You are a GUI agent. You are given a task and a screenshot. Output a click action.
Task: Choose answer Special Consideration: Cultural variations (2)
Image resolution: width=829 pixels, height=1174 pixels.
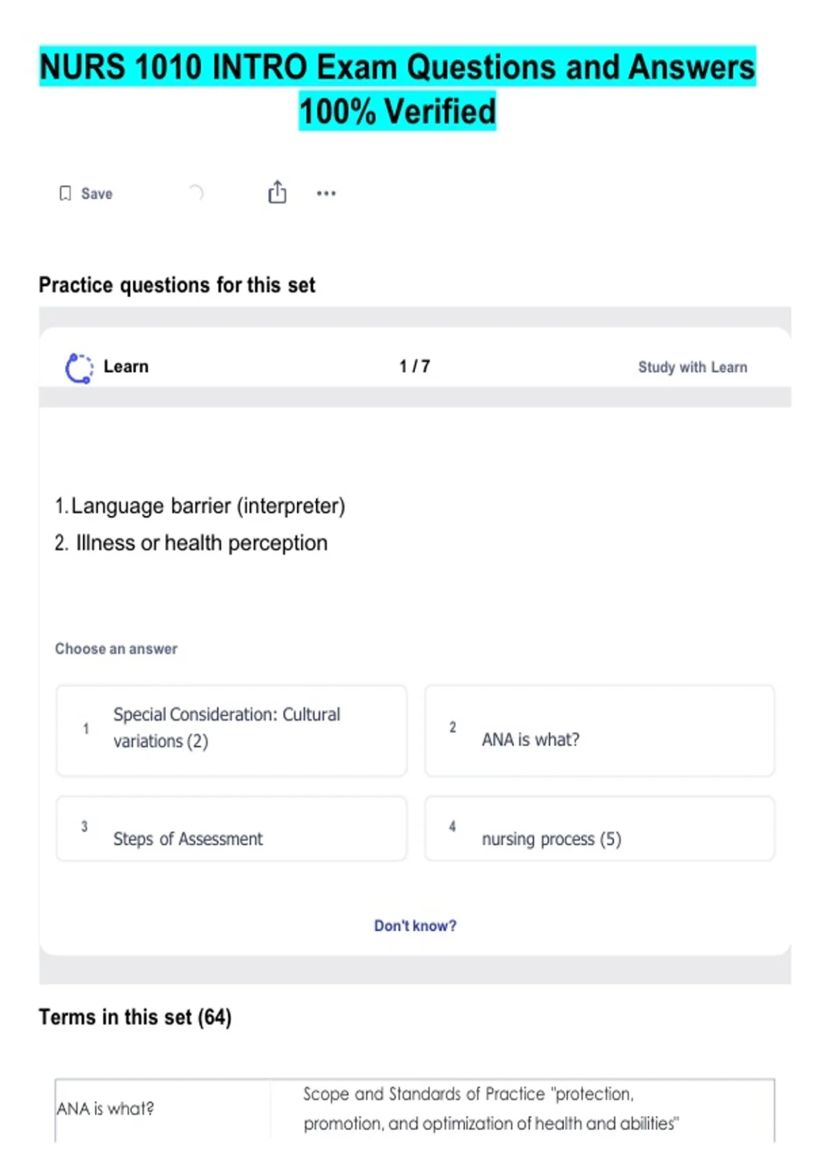click(231, 730)
